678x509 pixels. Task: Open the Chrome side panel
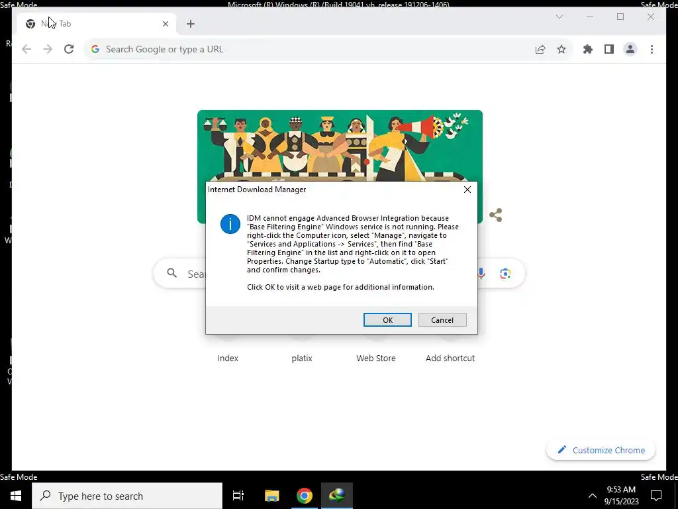[x=609, y=49]
